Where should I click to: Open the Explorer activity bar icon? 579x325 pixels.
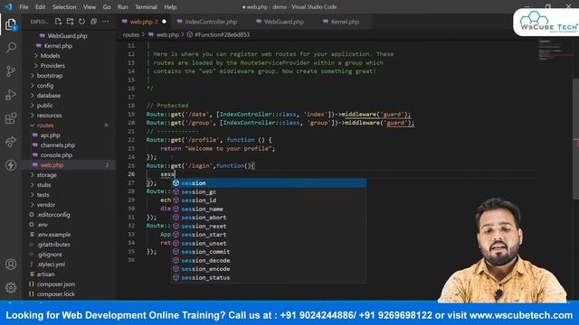pyautogui.click(x=11, y=24)
